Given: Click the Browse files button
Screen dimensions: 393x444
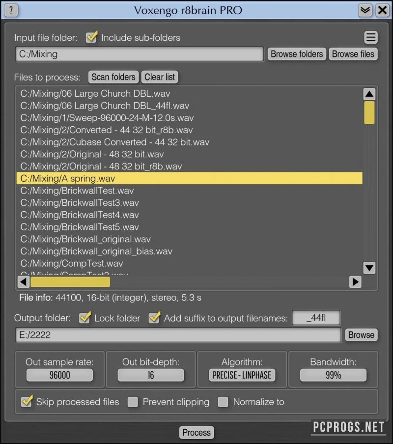Looking at the screenshot, I should [x=353, y=54].
